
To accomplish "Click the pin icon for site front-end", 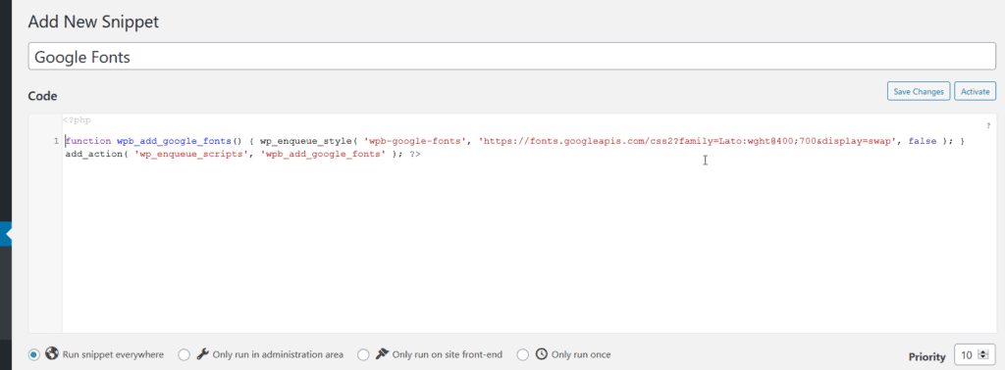I will tap(382, 353).
